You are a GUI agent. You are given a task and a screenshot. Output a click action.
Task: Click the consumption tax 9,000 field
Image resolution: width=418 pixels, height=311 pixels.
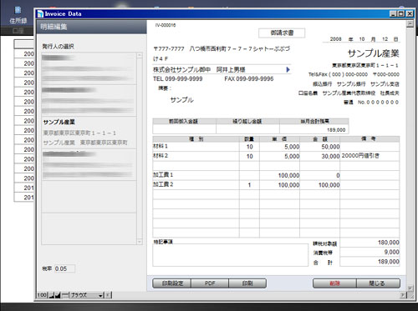coord(370,252)
